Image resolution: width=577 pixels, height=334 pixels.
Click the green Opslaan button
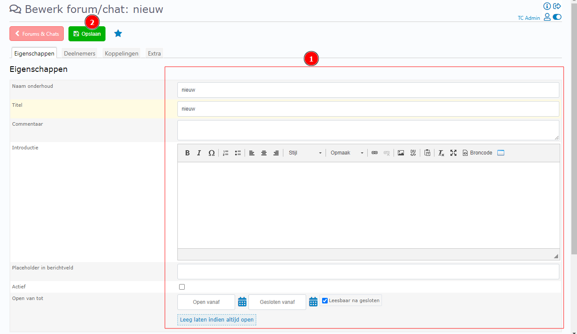click(87, 34)
